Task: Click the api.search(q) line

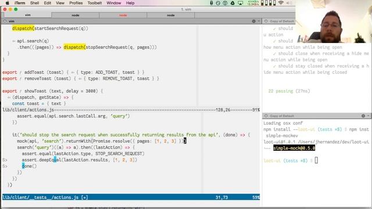Action: click(30, 41)
